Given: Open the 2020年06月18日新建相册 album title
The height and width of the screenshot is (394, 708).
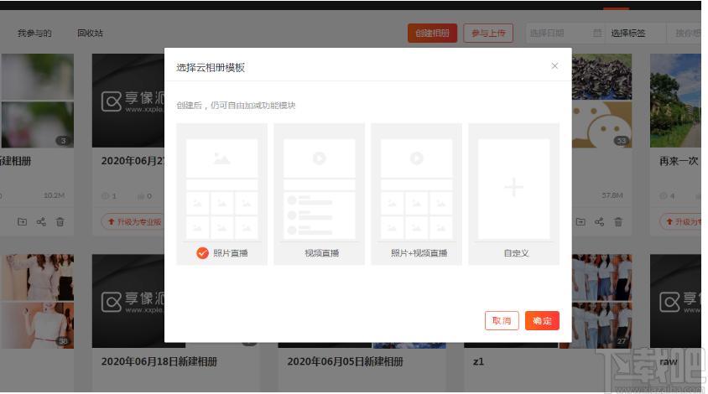Looking at the screenshot, I should (x=159, y=361).
